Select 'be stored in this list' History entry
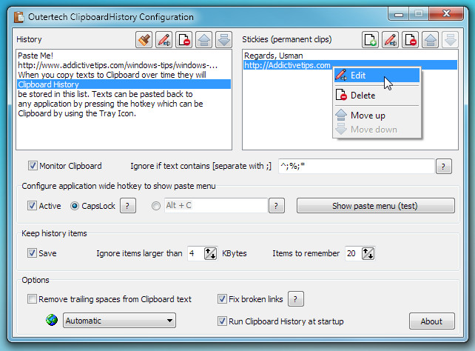Screen dimensions: 475x351 coord(124,94)
